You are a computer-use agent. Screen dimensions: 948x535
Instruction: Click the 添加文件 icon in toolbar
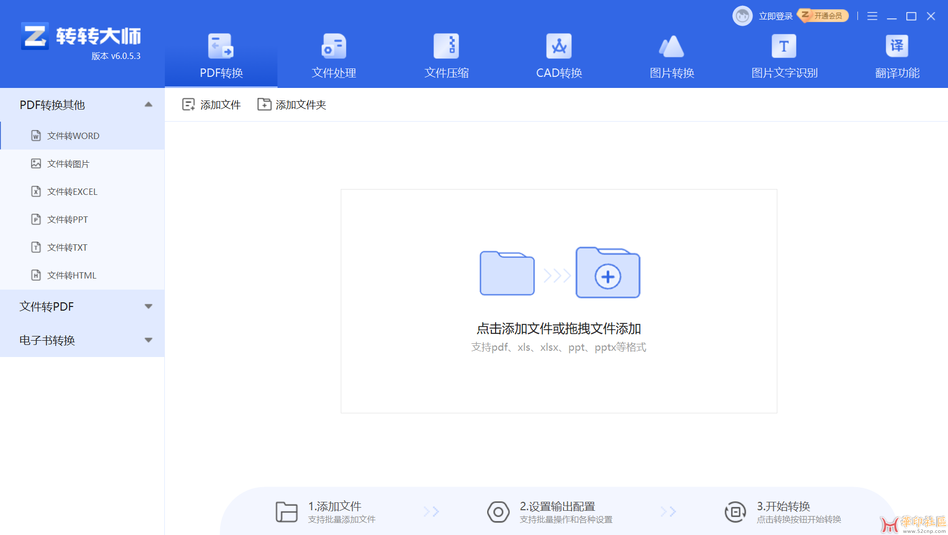tap(189, 104)
